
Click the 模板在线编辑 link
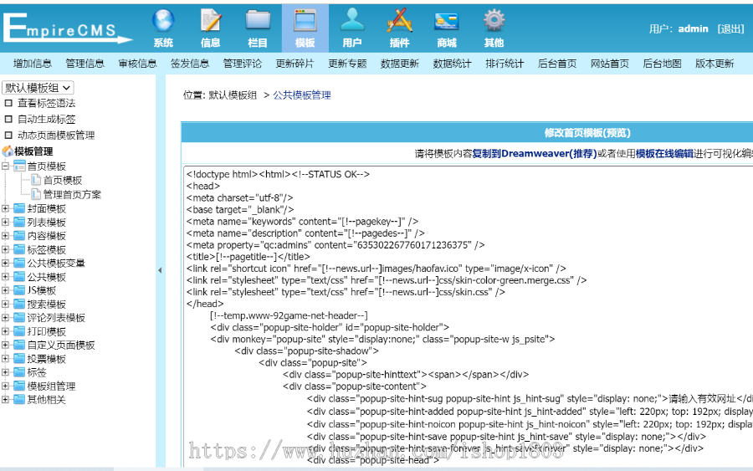664,154
